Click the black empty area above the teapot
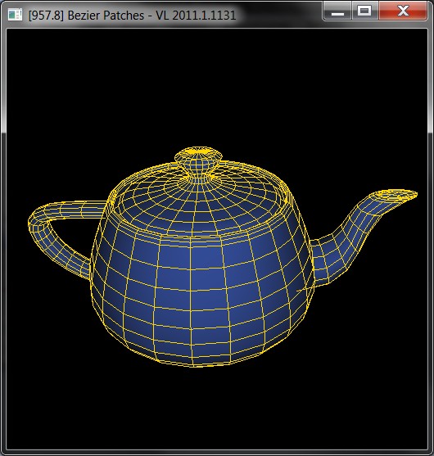Screen dimensions: 434x456 (217, 88)
